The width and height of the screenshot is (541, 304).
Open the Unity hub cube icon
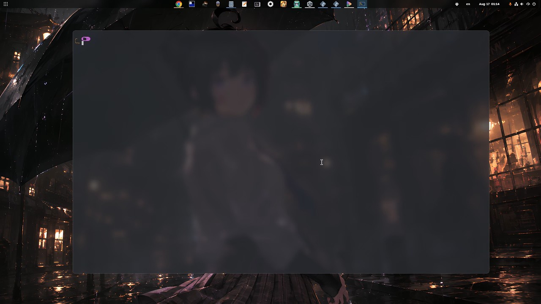[310, 4]
